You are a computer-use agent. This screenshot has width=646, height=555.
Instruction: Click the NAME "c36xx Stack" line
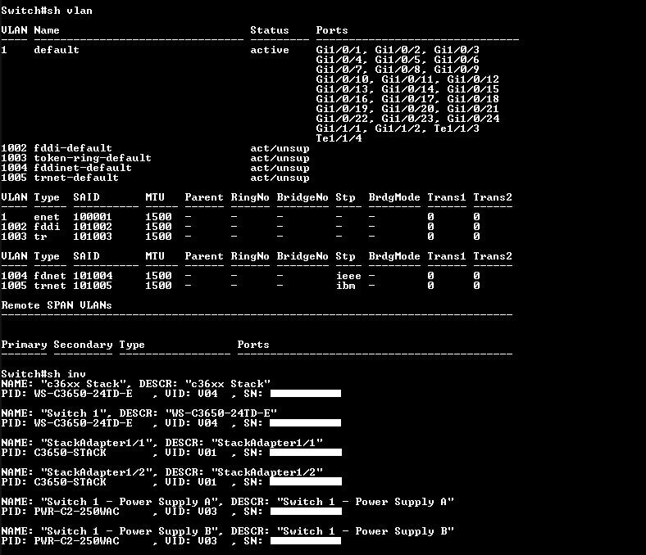(135, 384)
